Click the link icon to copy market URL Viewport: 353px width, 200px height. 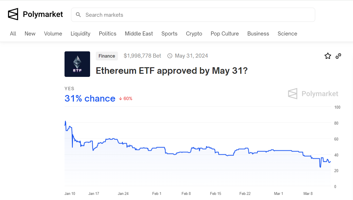338,56
